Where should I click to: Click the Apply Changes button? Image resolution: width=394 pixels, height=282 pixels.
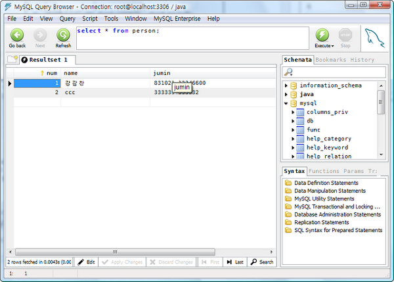click(x=122, y=262)
